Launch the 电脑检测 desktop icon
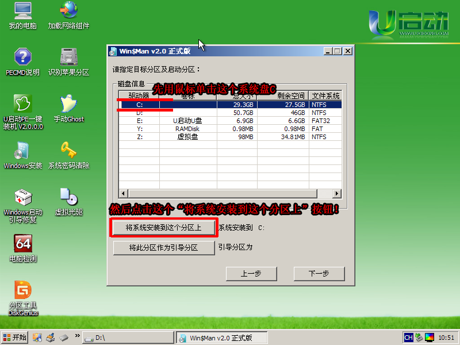The image size is (460, 345). [23, 248]
